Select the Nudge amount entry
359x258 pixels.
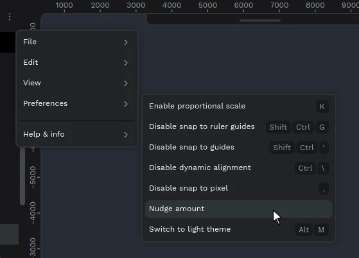[x=239, y=209]
